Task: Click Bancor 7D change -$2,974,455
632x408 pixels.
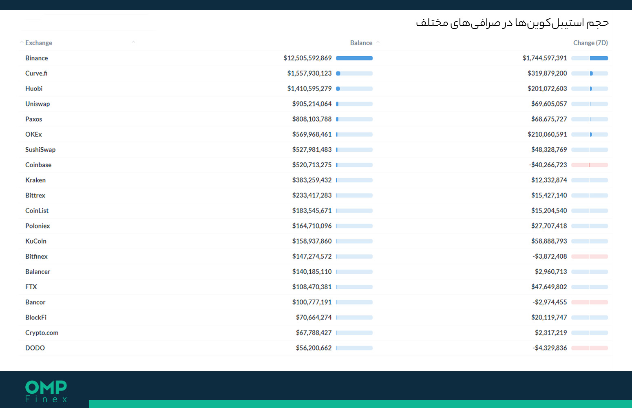Action: pos(550,302)
